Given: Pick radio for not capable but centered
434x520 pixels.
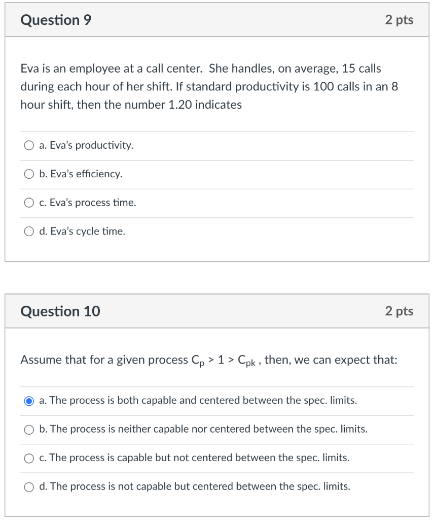Looking at the screenshot, I should tap(29, 486).
